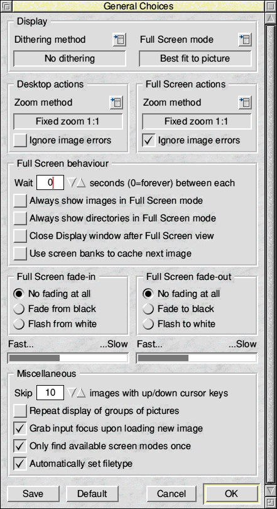Toggle Always show images in Full Screen mode
This screenshot has width=277, height=509.
click(x=20, y=201)
